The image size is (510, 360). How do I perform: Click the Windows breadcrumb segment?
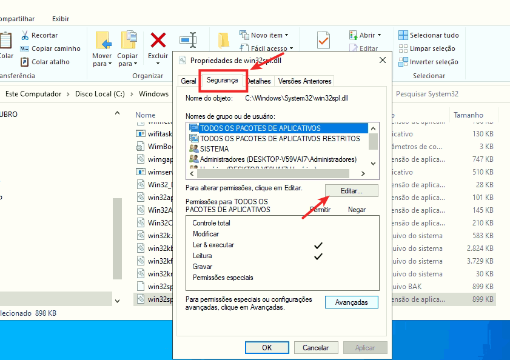pyautogui.click(x=153, y=94)
